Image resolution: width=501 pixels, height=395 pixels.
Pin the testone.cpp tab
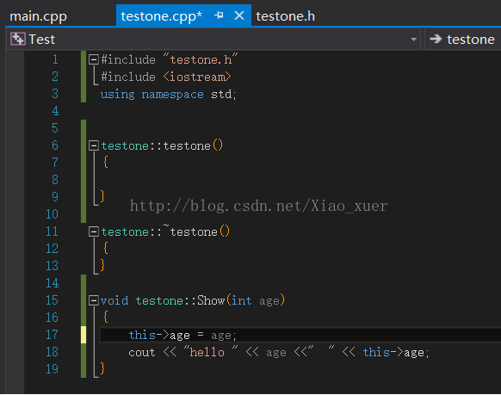[219, 15]
